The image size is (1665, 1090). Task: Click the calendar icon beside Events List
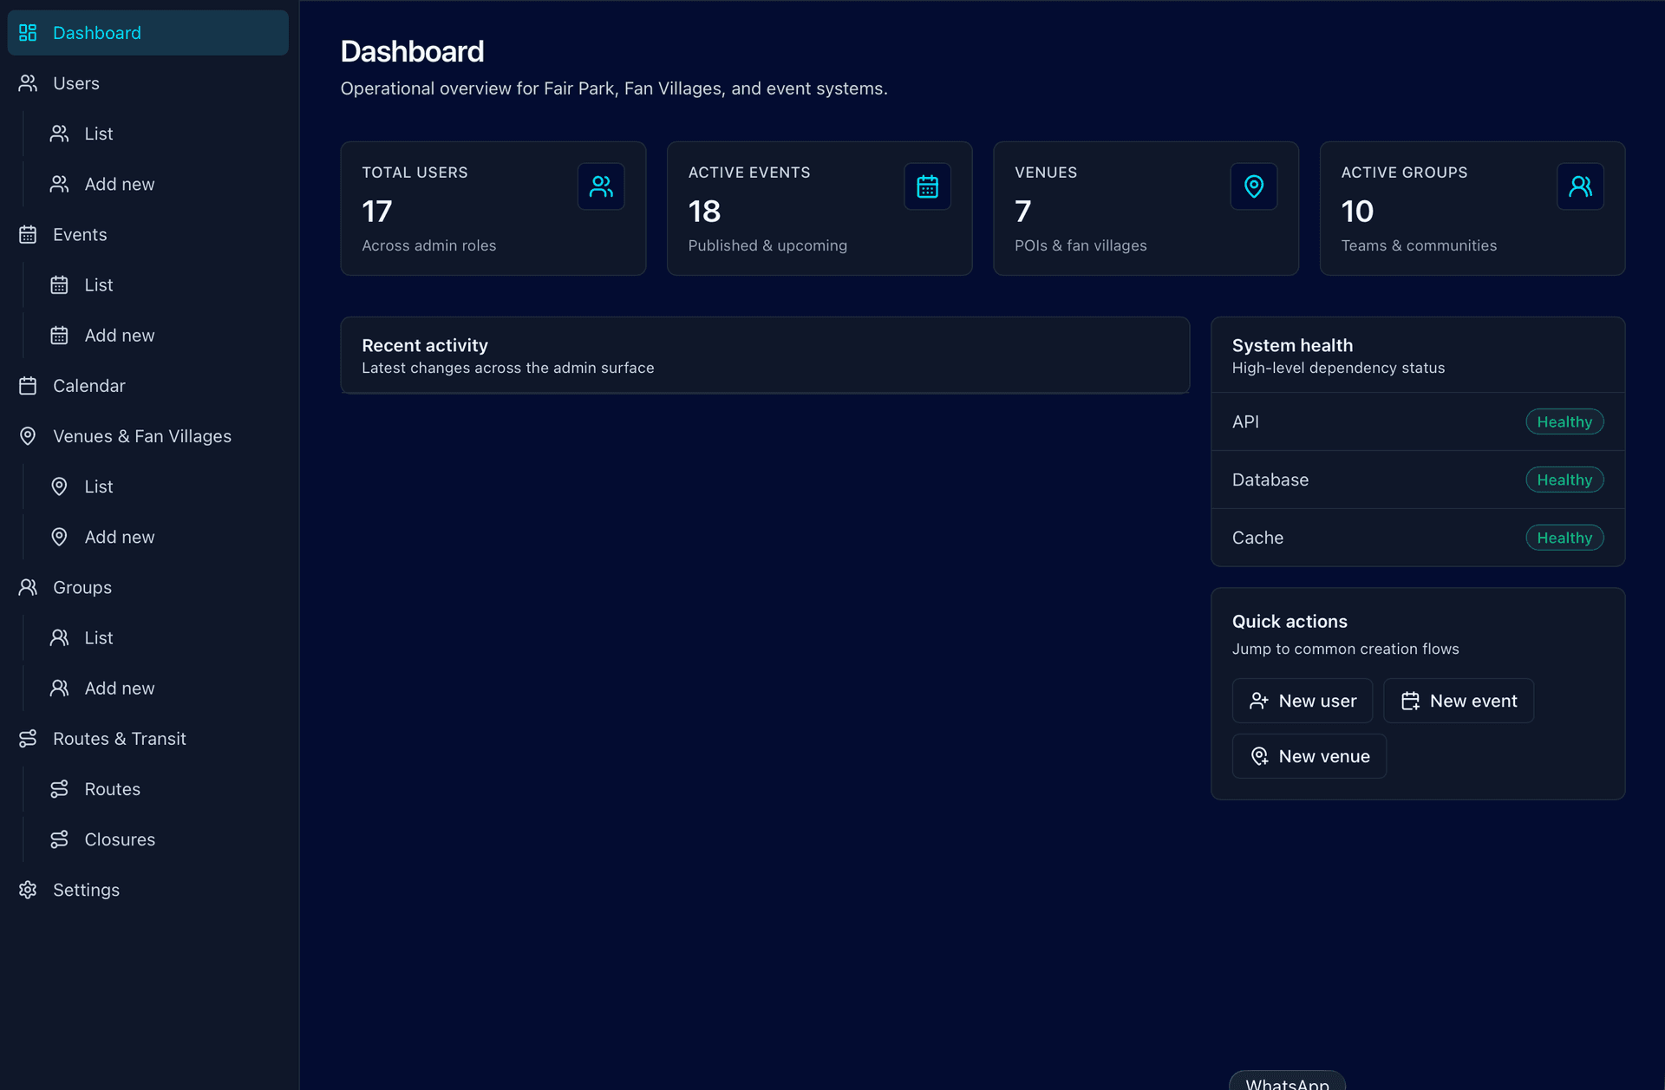point(59,284)
